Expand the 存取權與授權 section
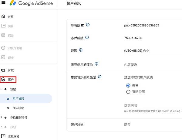182x140 pixels. coord(2,118)
